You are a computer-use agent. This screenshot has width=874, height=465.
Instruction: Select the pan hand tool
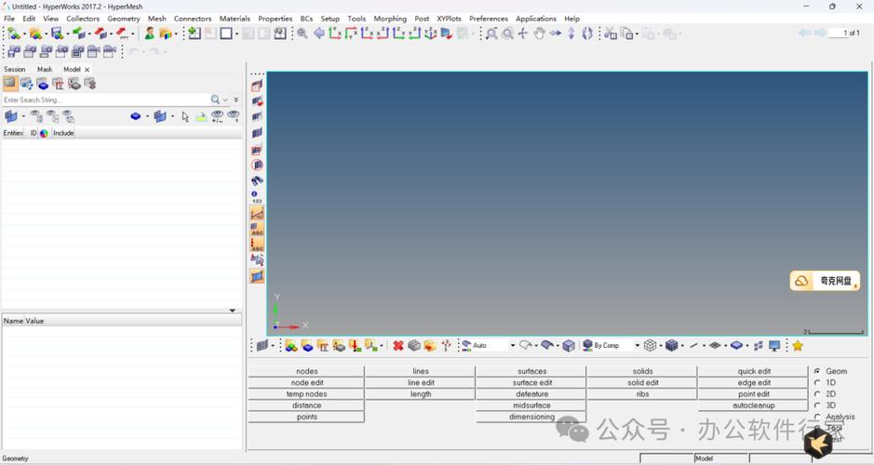pos(539,33)
